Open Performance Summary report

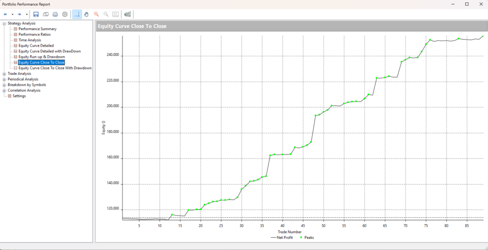coord(37,29)
